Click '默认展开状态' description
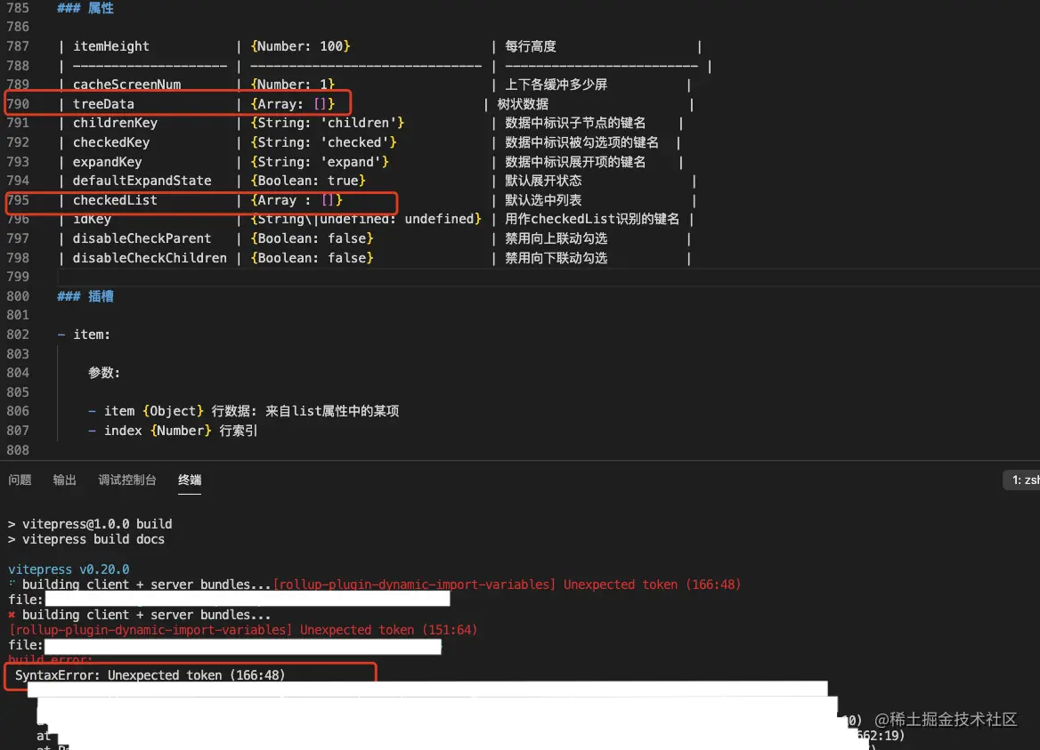The height and width of the screenshot is (750, 1040). (543, 181)
